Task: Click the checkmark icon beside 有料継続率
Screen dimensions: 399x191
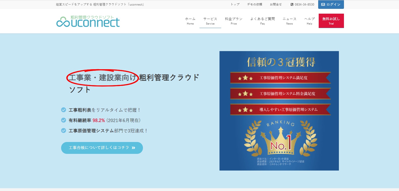Action: pos(64,120)
